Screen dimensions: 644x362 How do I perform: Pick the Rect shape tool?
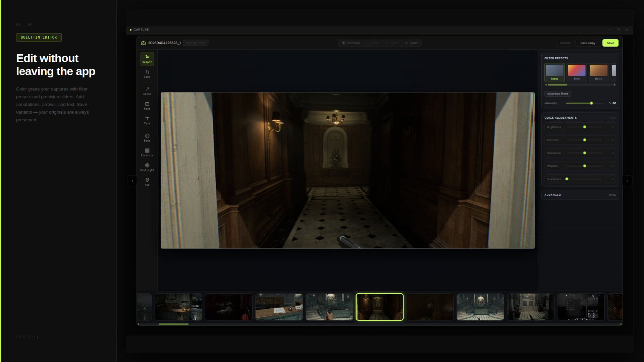coord(147,106)
